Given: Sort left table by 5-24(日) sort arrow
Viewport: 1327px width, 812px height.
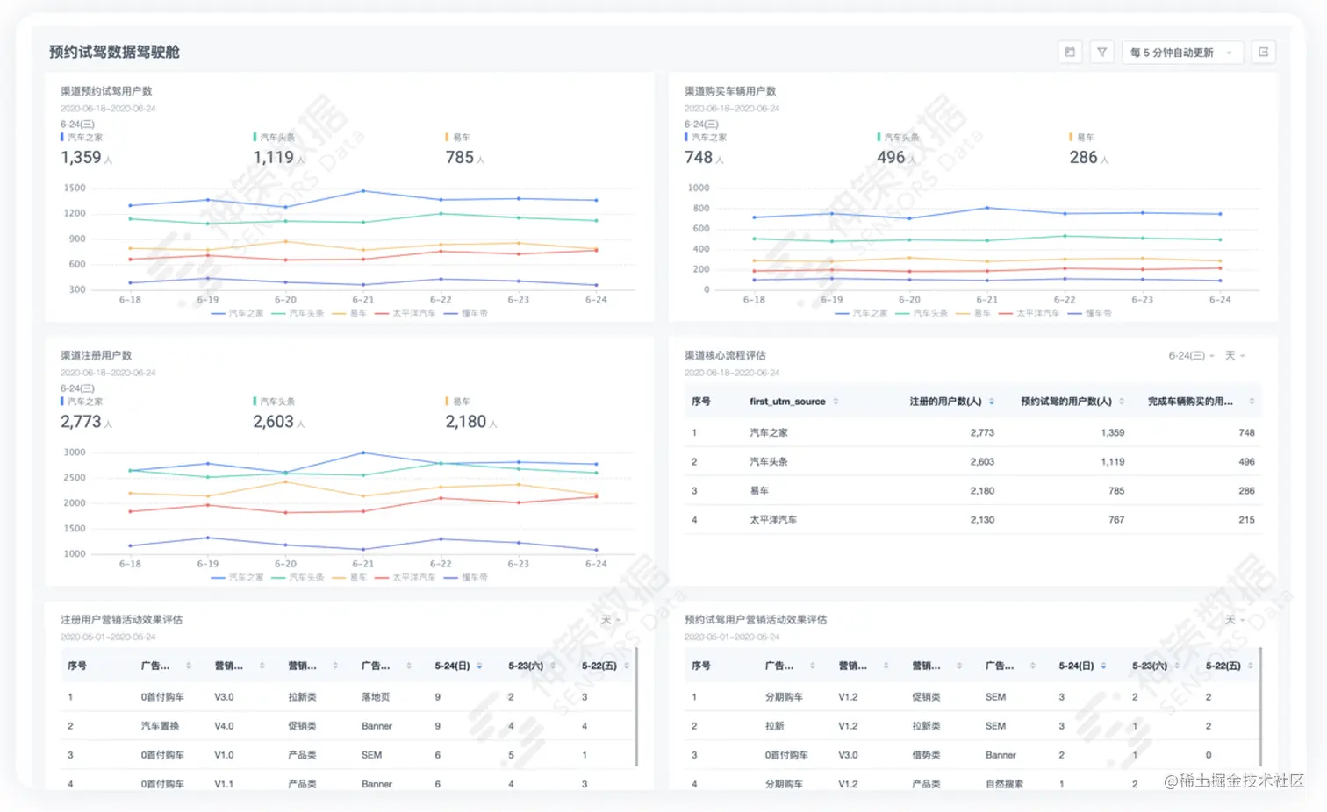Looking at the screenshot, I should point(479,666).
